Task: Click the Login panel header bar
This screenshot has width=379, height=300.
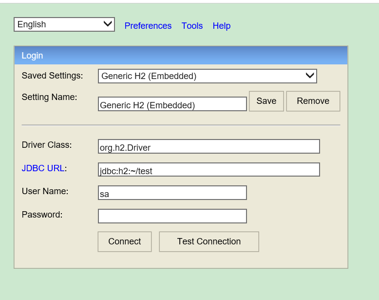Action: pos(181,56)
